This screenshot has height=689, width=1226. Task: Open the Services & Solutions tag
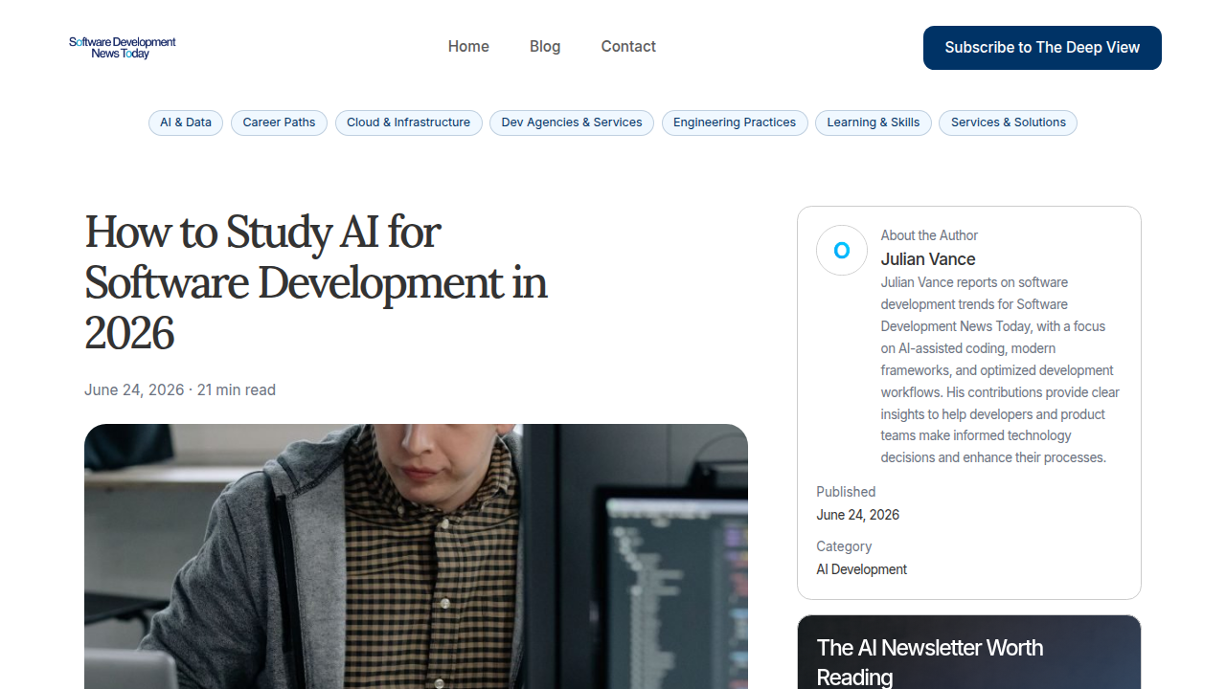click(x=1009, y=122)
